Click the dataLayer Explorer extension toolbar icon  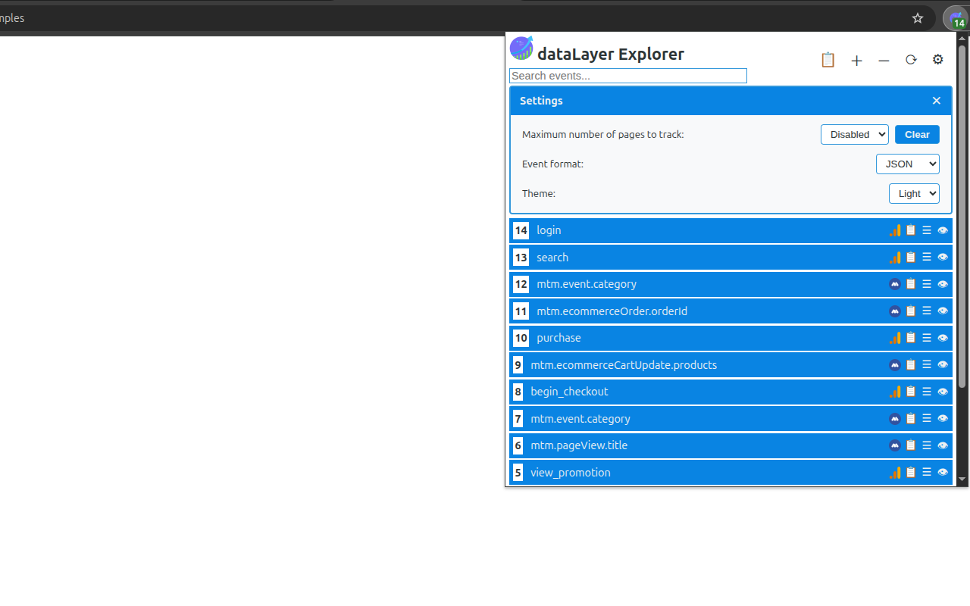[956, 18]
